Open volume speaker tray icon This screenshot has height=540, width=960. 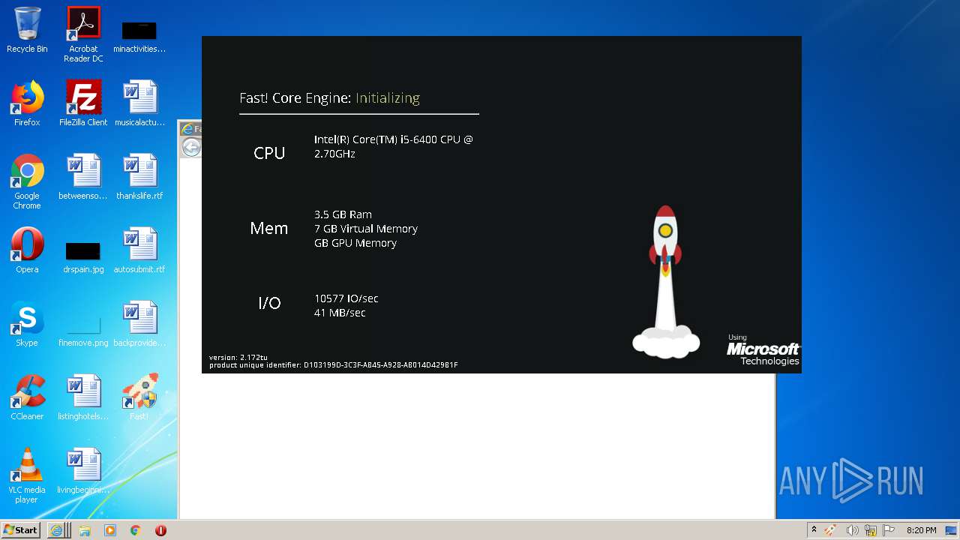coord(852,530)
